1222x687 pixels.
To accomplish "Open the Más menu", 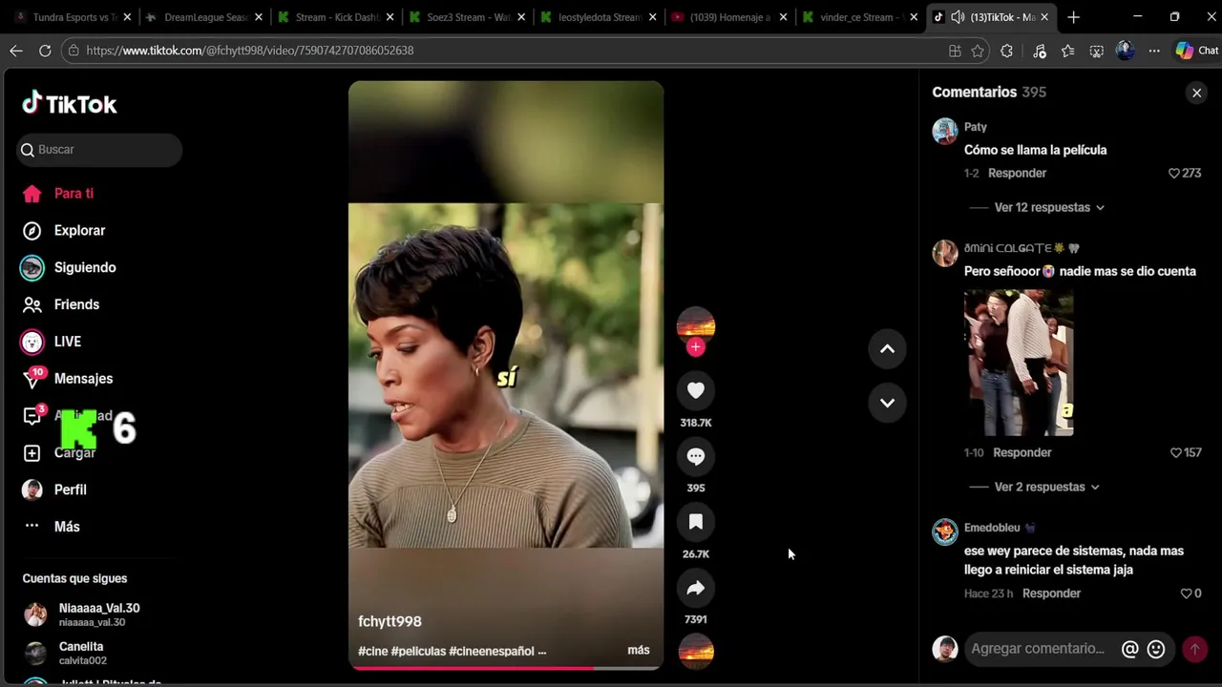I will [x=52, y=527].
